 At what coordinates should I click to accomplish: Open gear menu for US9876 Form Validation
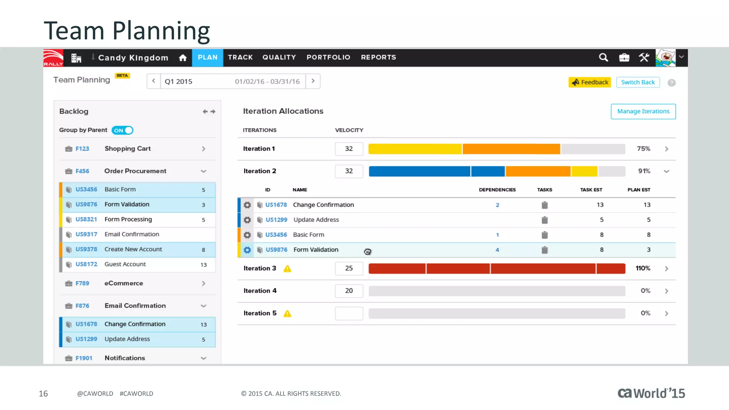(x=247, y=250)
